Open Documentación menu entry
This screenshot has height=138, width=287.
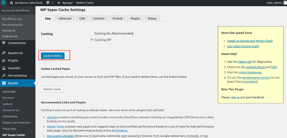[12, 25]
